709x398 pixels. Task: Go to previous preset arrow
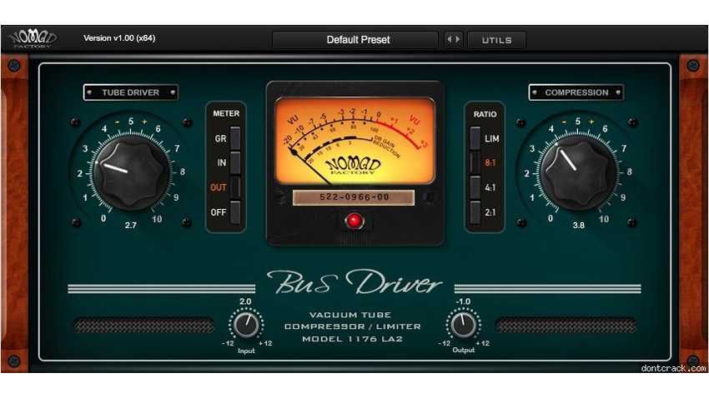pyautogui.click(x=449, y=40)
